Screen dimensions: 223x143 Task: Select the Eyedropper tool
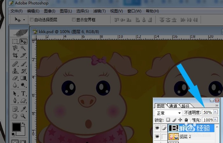(23, 109)
